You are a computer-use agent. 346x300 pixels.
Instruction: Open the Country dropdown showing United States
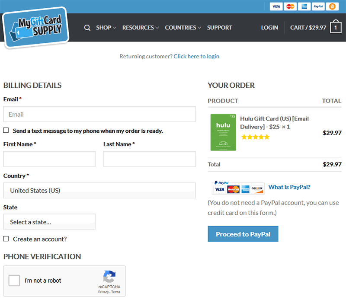pos(99,190)
